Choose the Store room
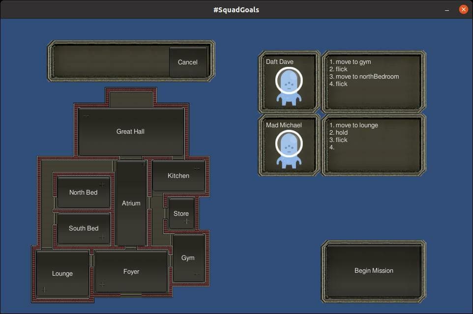 click(181, 213)
